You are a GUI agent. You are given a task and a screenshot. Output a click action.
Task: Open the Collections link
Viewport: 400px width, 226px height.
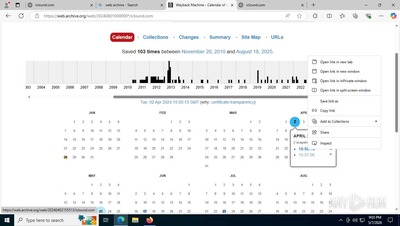(x=156, y=37)
